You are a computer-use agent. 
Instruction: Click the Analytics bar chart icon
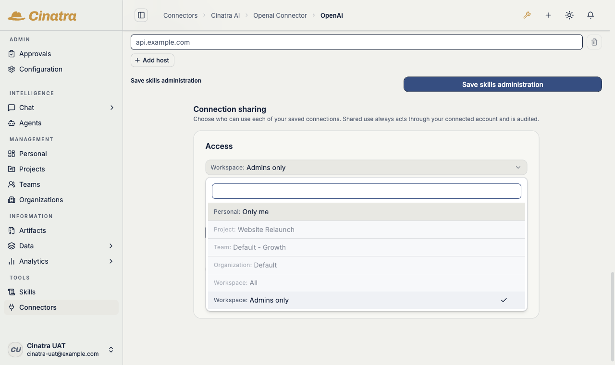(x=12, y=261)
